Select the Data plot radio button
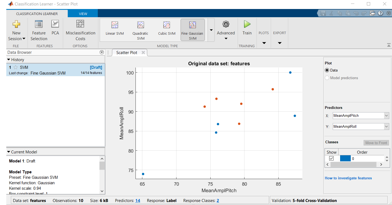This screenshot has height=205, width=392. pos(327,70)
